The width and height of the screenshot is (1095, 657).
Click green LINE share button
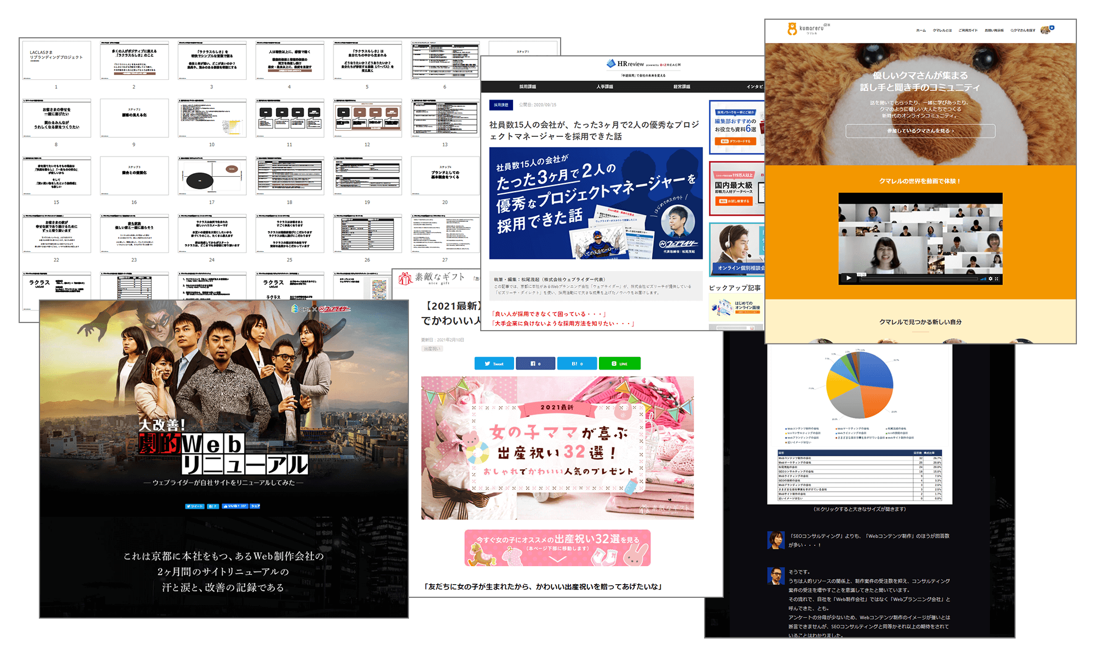620,364
